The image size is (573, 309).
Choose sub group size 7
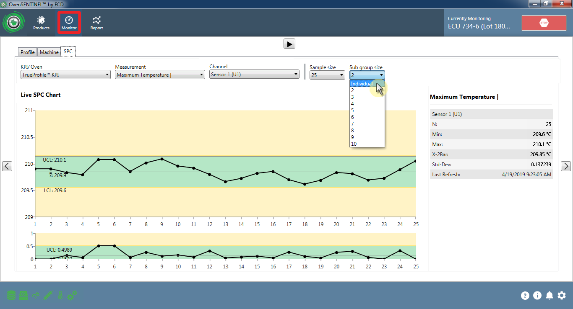point(367,124)
